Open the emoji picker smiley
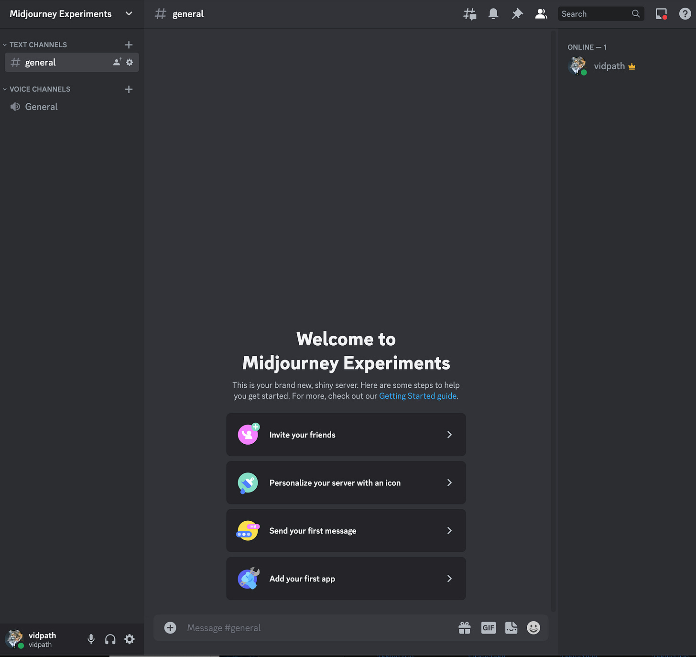696x657 pixels. tap(533, 628)
